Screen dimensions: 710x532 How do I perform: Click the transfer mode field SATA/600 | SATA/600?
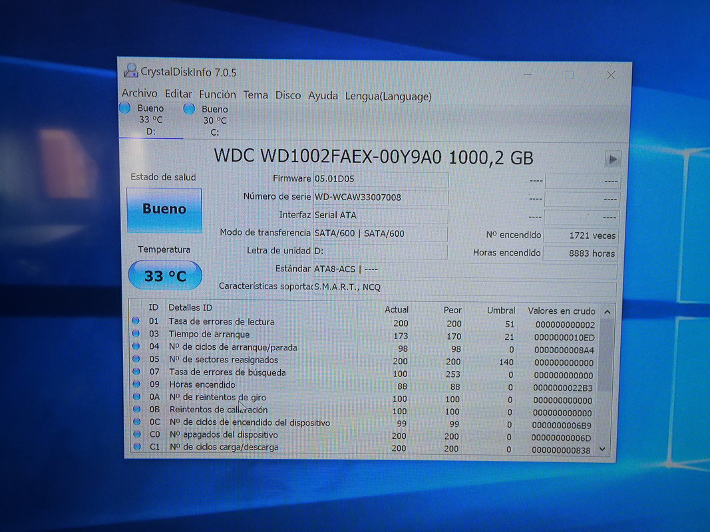[x=380, y=233]
